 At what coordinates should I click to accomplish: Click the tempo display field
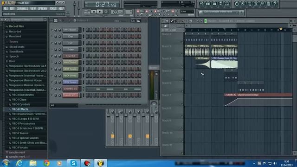pyautogui.click(x=116, y=12)
